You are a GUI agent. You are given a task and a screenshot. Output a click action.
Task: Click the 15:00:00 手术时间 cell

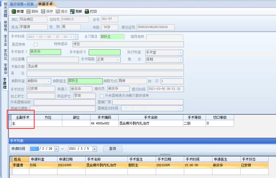click(198, 165)
